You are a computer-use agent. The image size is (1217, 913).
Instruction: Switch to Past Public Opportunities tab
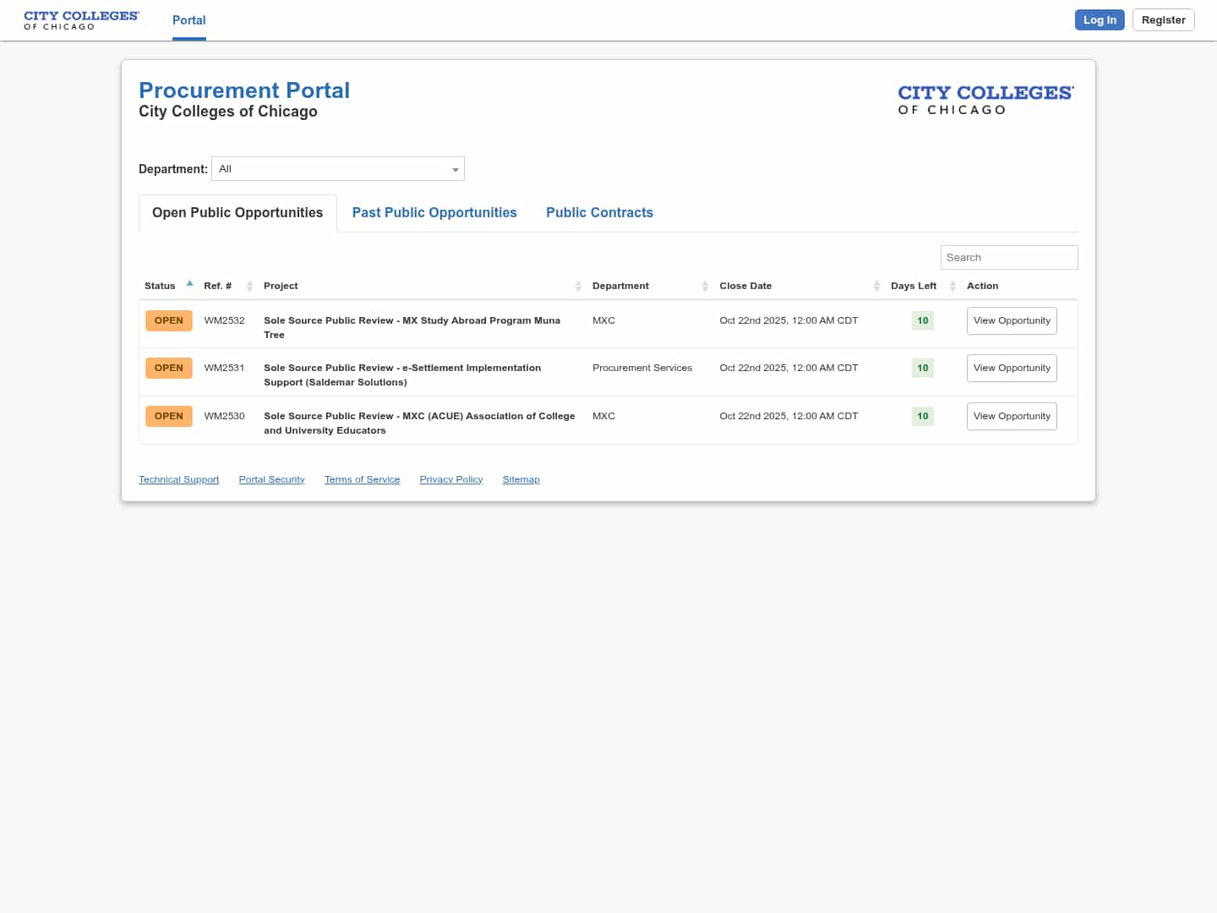(434, 213)
